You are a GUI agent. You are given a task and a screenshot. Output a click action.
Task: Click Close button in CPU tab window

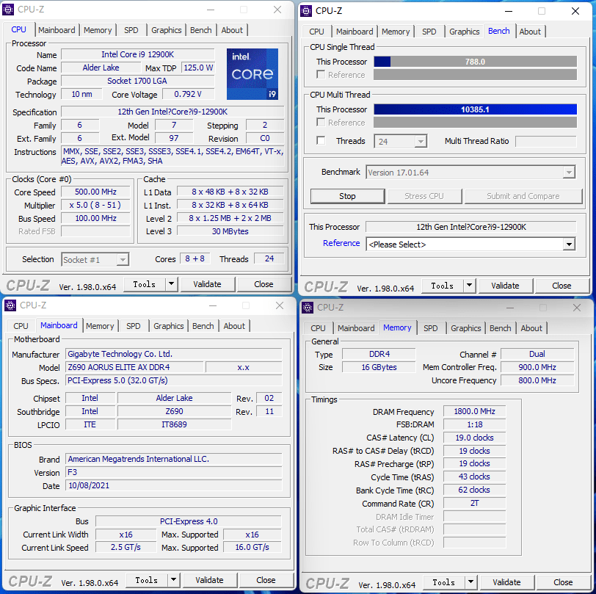point(264,284)
